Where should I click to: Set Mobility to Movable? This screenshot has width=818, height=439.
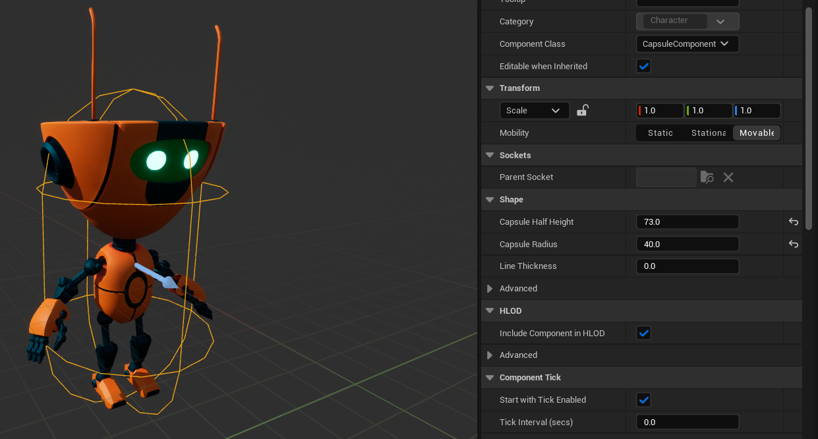(x=757, y=132)
